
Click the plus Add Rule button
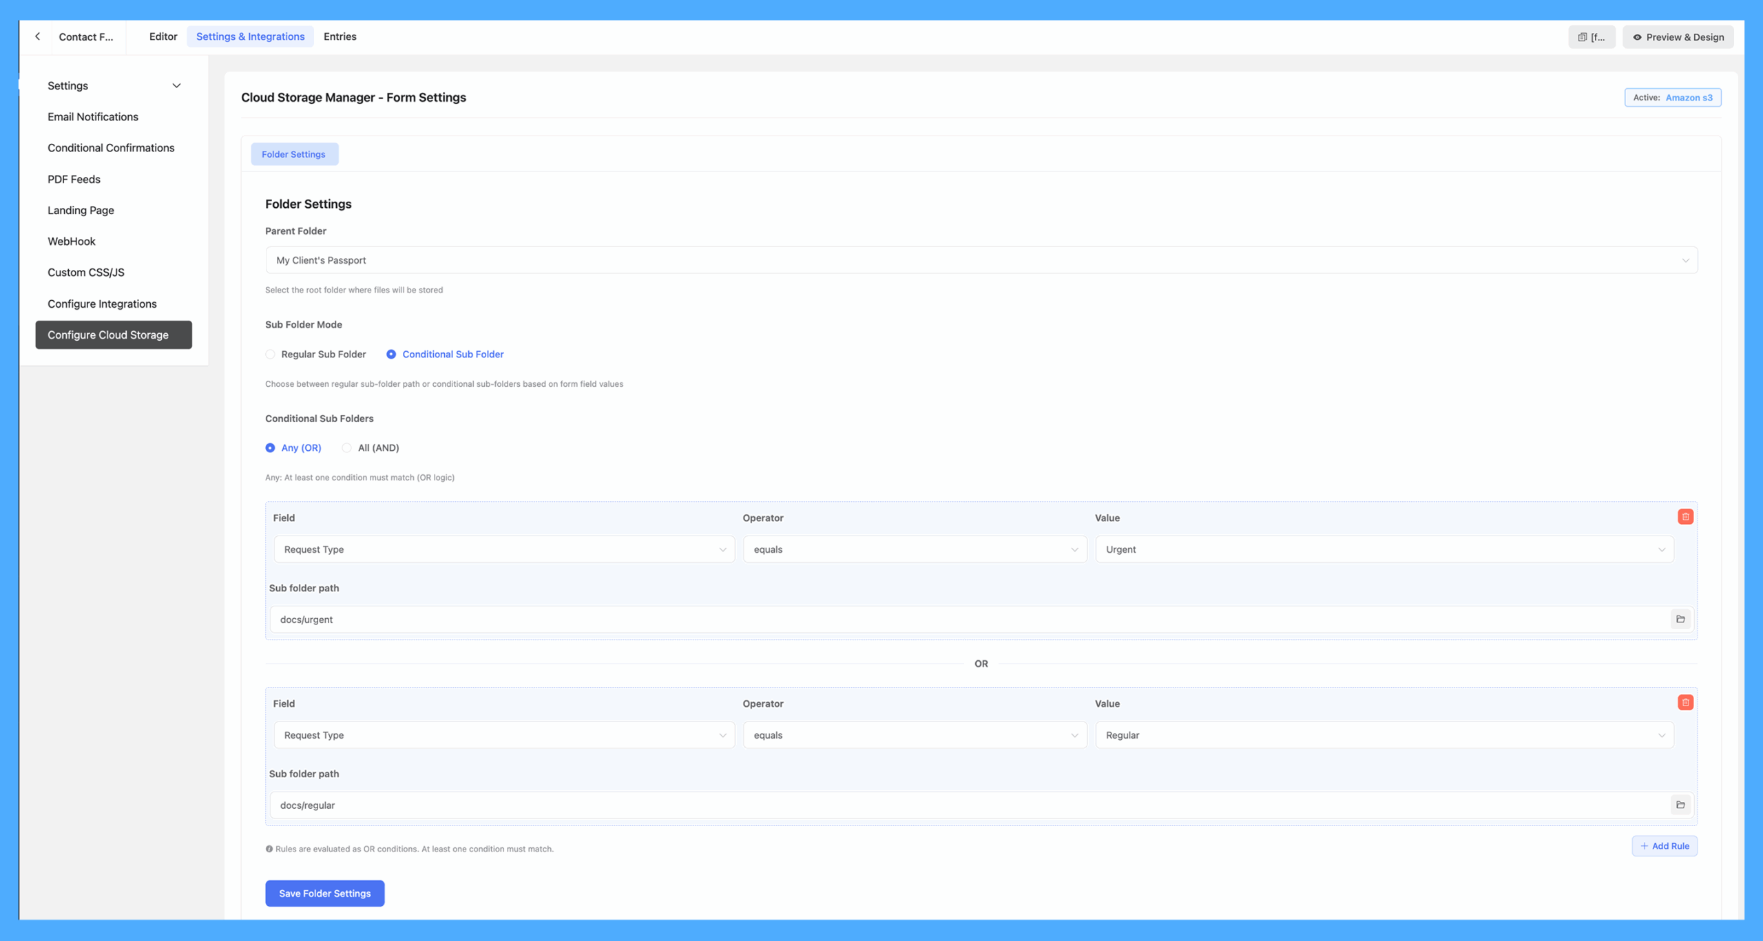(x=1664, y=846)
